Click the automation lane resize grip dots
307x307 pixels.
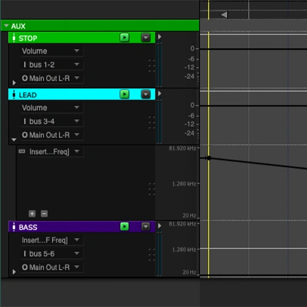[x=152, y=189]
